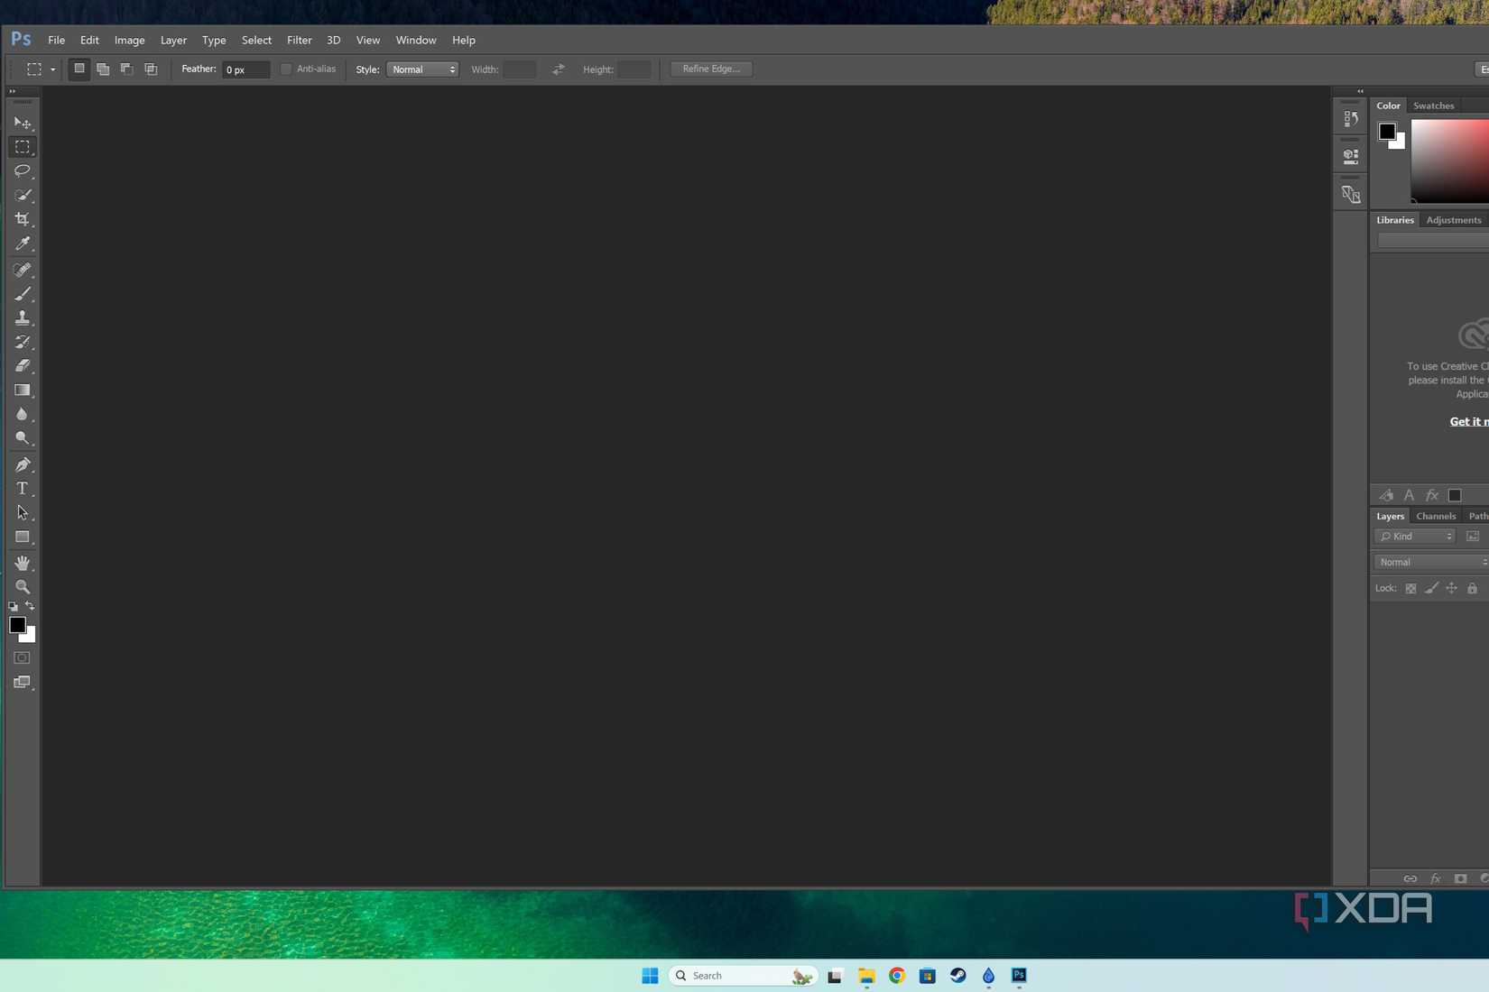The width and height of the screenshot is (1489, 992).
Task: Select the Healing Brush tool
Action: coord(23,270)
